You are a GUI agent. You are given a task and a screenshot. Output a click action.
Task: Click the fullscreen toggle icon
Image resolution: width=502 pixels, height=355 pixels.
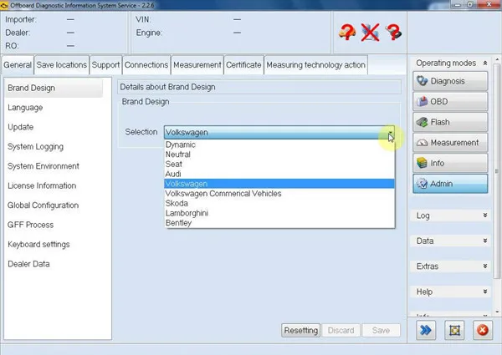click(454, 330)
